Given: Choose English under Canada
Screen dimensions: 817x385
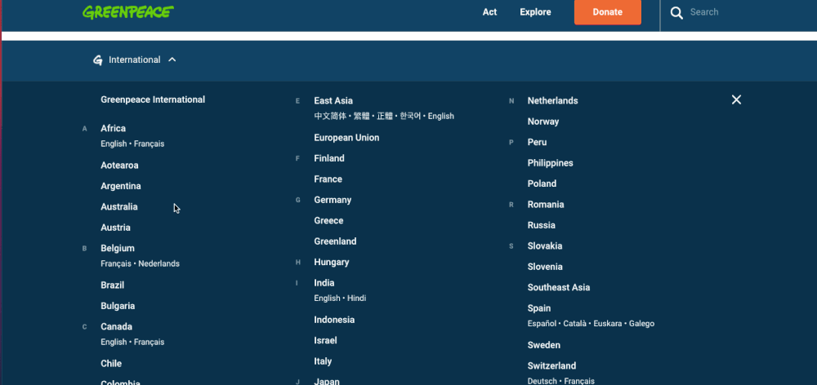Looking at the screenshot, I should click(114, 343).
